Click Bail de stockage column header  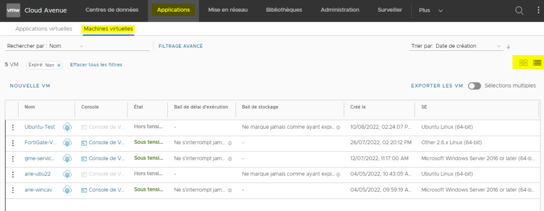tap(260, 107)
